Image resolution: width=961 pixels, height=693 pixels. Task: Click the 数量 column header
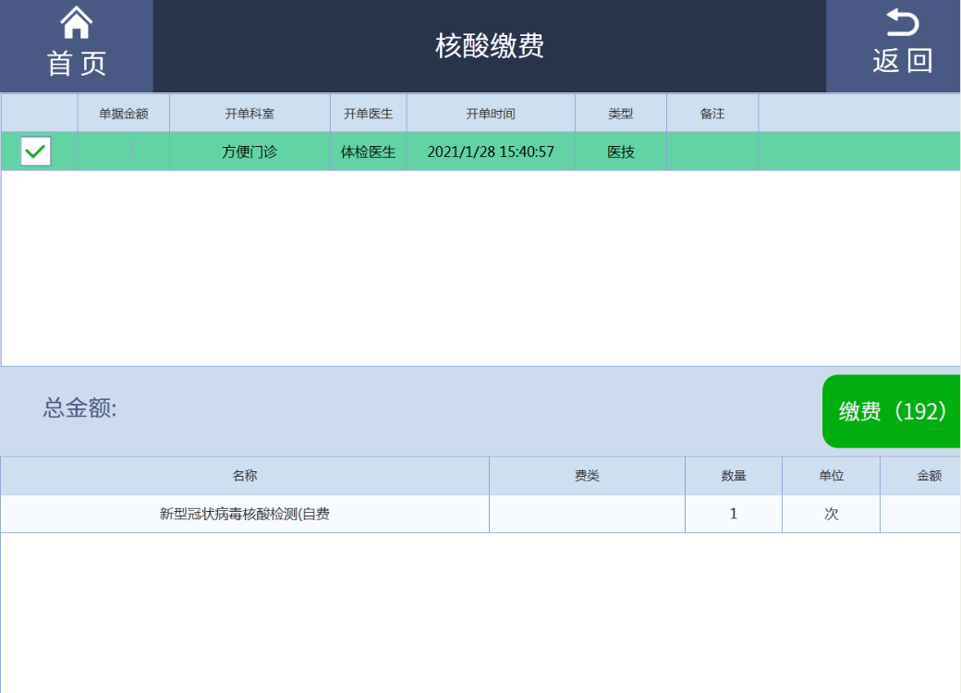[734, 476]
